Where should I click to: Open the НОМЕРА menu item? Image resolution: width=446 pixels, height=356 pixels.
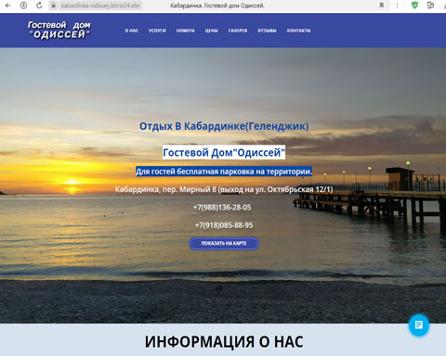tap(186, 31)
